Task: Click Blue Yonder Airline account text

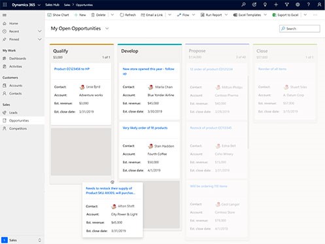Action: pyautogui.click(x=161, y=95)
